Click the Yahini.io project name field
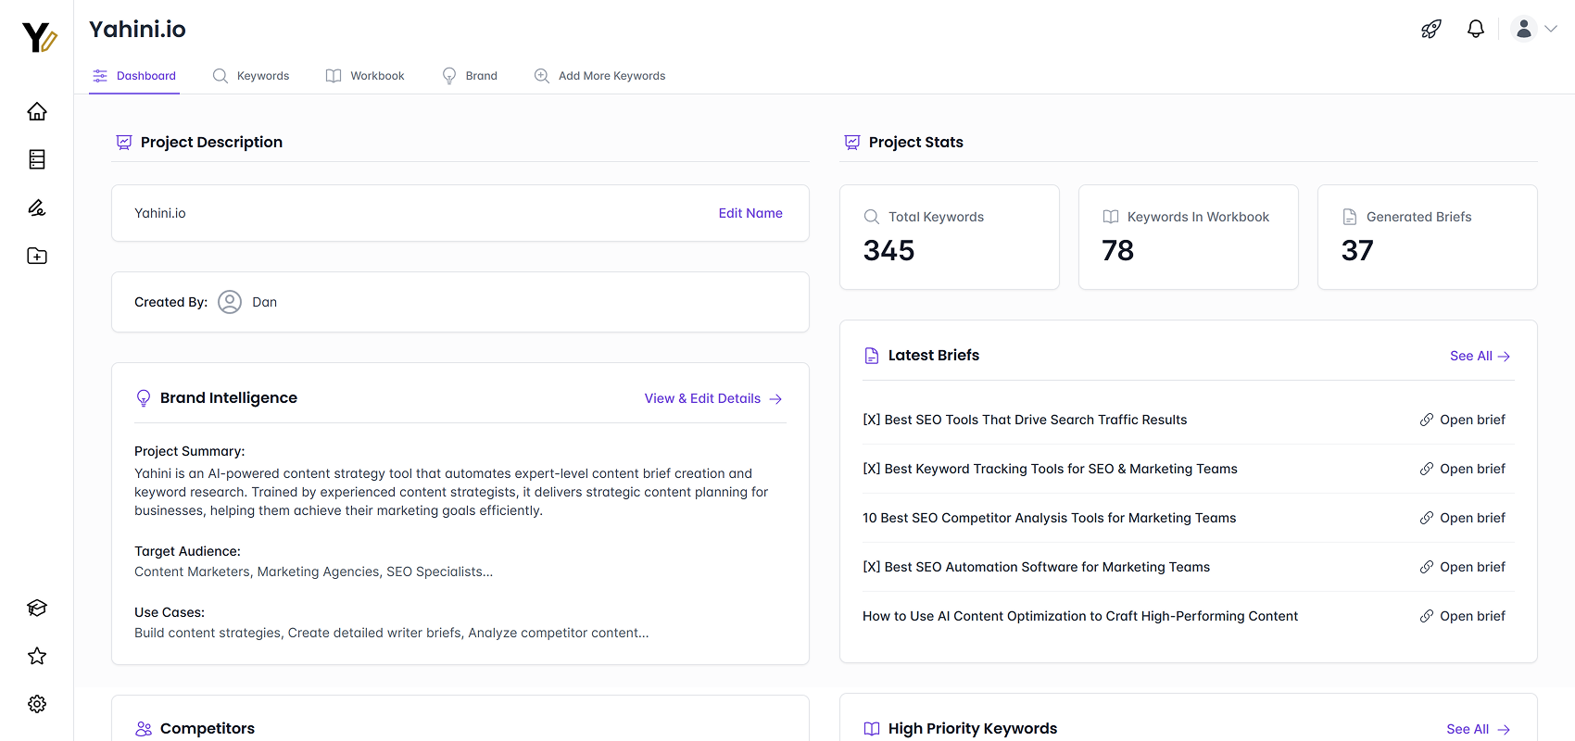Image resolution: width=1575 pixels, height=741 pixels. coord(460,213)
